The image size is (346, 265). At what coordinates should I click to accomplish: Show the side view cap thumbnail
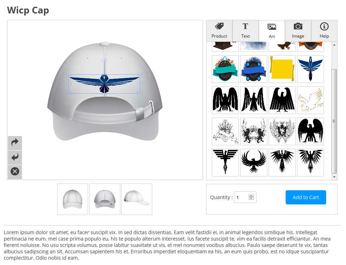(x=137, y=199)
